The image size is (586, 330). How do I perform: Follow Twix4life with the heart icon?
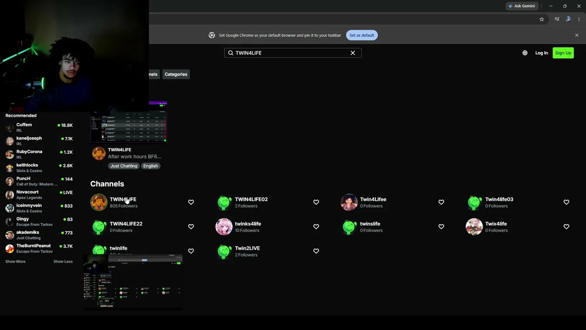566,226
